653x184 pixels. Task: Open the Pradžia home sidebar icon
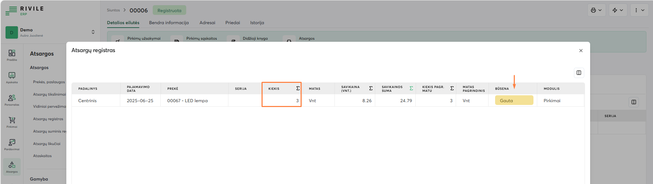12,55
